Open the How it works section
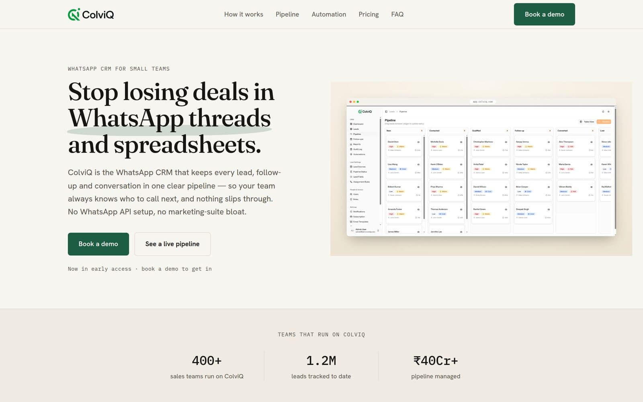Screen dimensions: 643x402 point(244,14)
